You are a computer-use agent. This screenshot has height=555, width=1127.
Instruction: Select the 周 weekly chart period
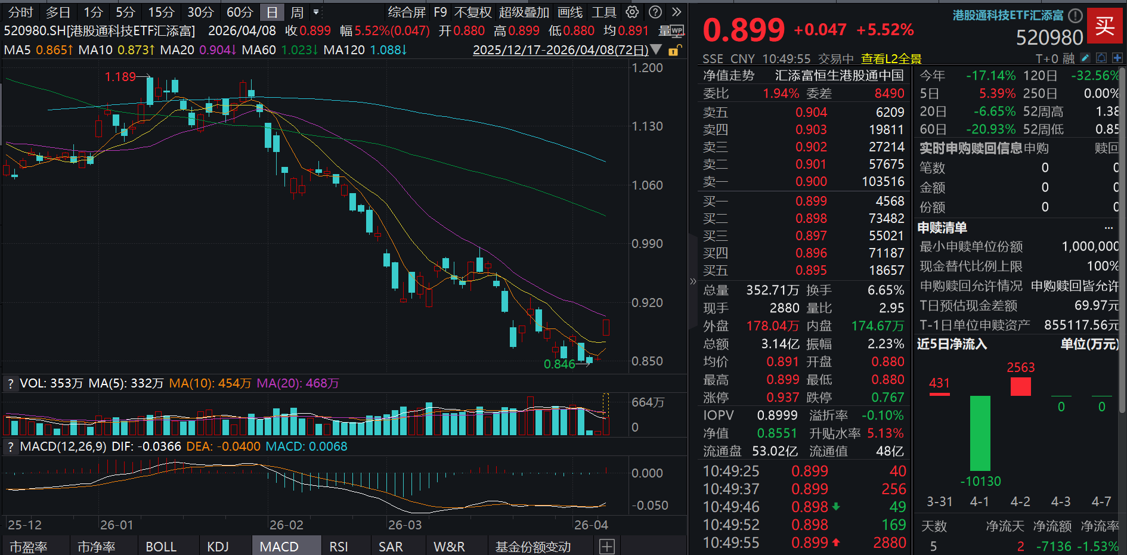(x=297, y=12)
